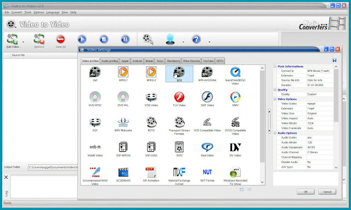Switch to the Audio profiles tab
The width and height of the screenshot is (351, 210).
(110, 61)
